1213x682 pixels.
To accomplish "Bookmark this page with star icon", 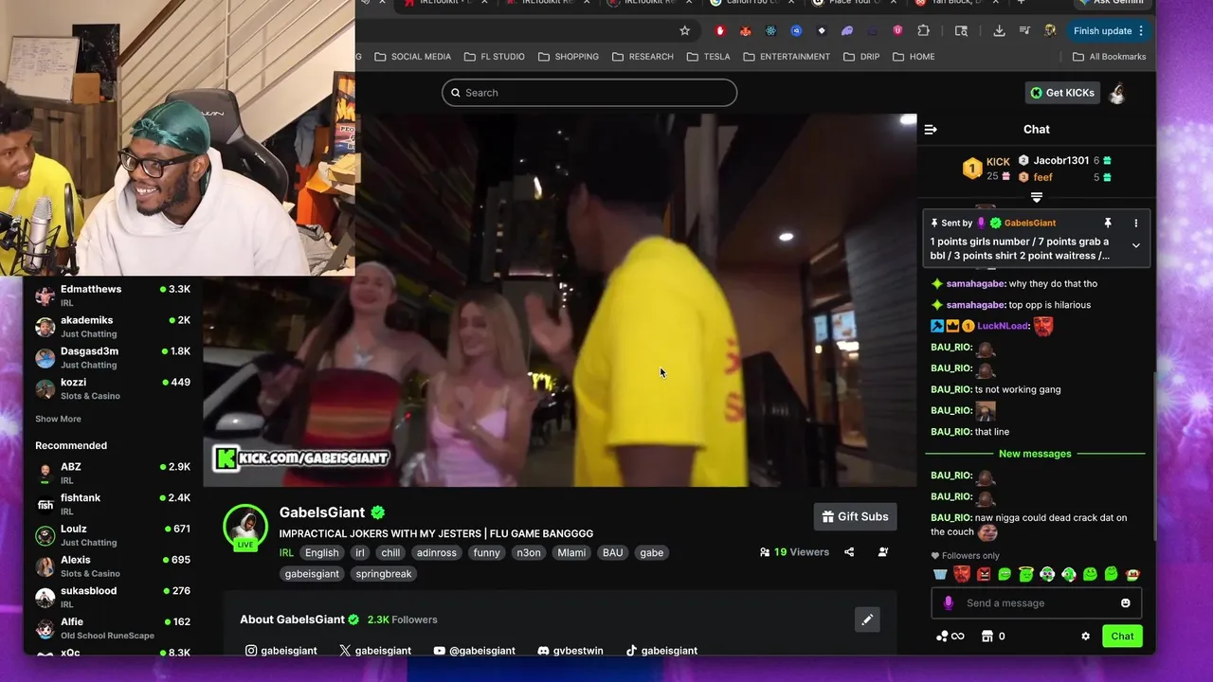I will 684,30.
